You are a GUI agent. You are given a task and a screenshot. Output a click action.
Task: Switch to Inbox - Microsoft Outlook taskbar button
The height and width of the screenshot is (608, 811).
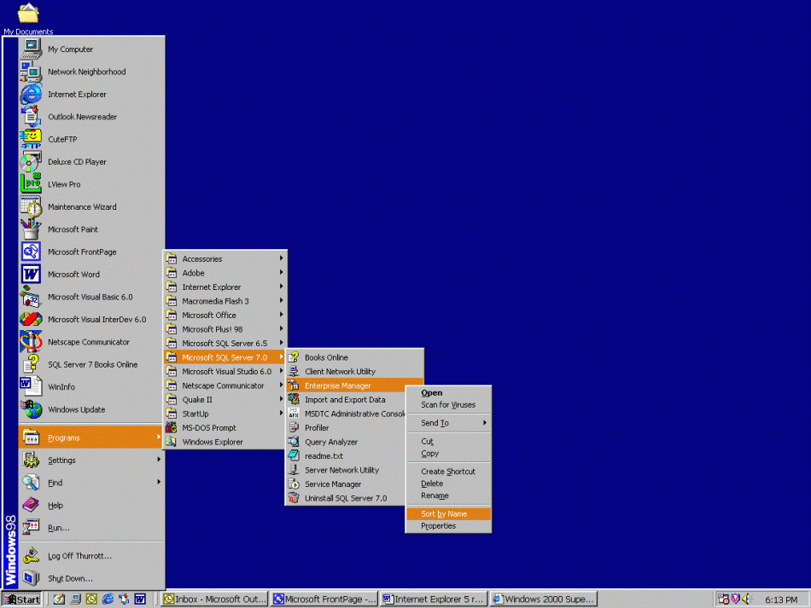tap(214, 599)
